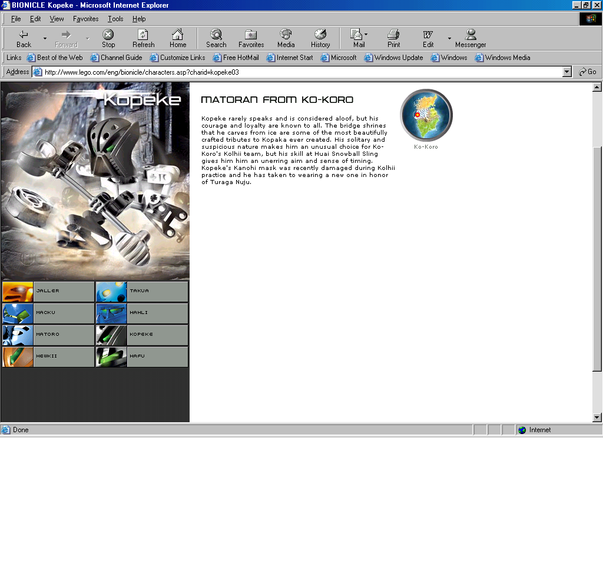Screen dimensions: 603x588
Task: Open the History toolbar icon
Action: click(x=320, y=35)
